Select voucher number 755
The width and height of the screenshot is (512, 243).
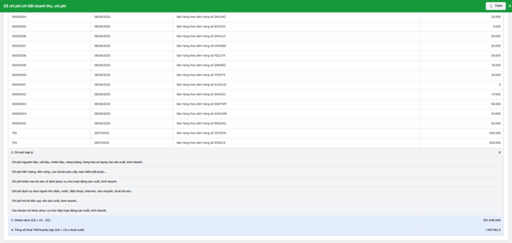click(x=14, y=133)
